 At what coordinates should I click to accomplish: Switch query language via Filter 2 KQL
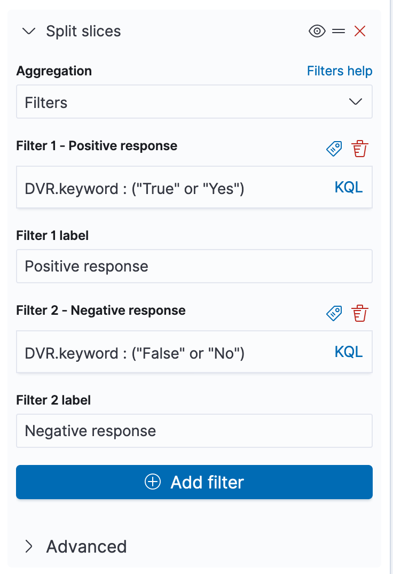coord(348,352)
